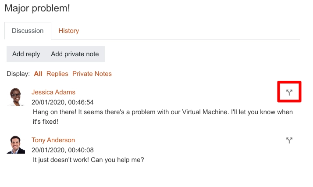Click the Add reply button
The width and height of the screenshot is (313, 187).
26,54
